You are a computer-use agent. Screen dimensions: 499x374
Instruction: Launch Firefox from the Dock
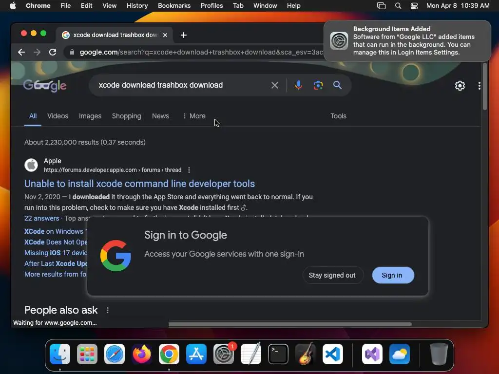[142, 354]
